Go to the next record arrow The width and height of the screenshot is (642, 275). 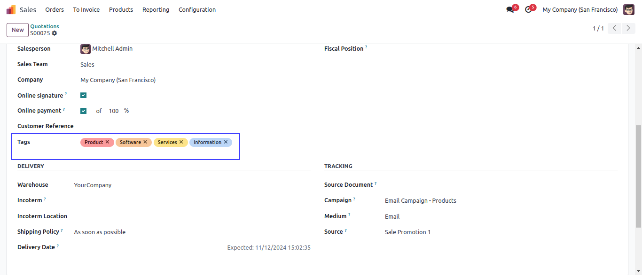[628, 29]
